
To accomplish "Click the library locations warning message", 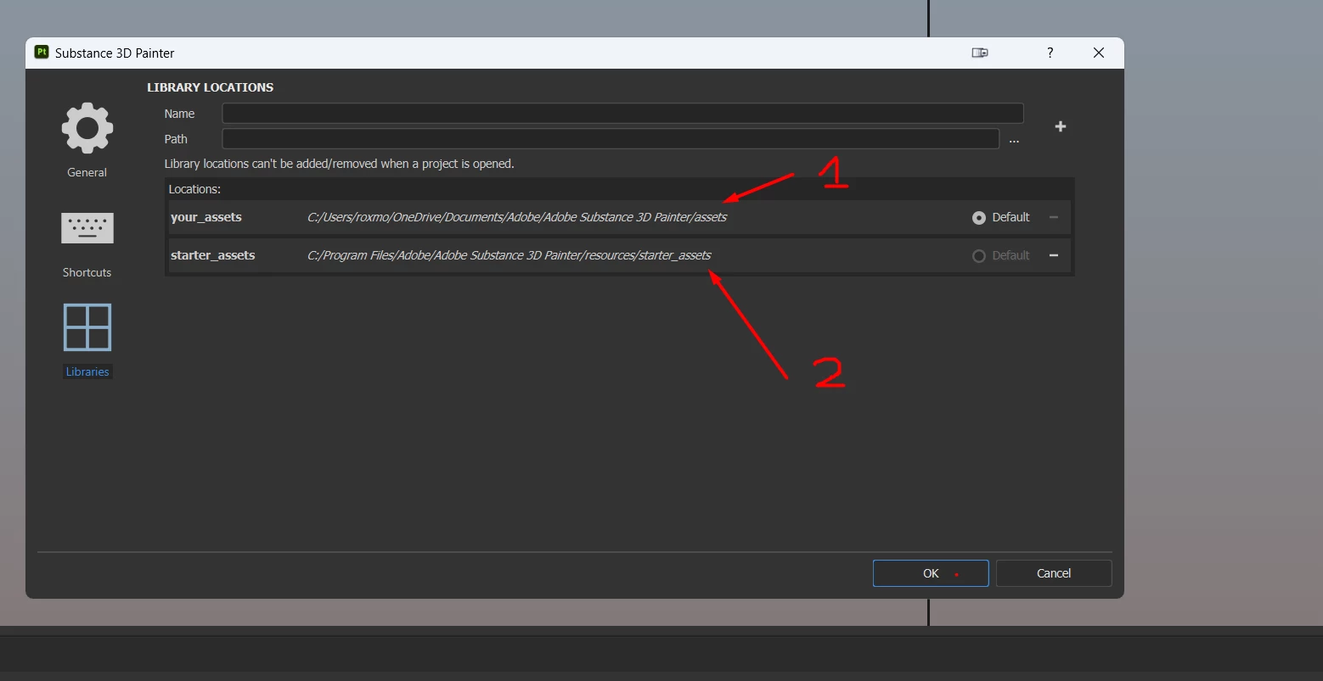I will (339, 164).
